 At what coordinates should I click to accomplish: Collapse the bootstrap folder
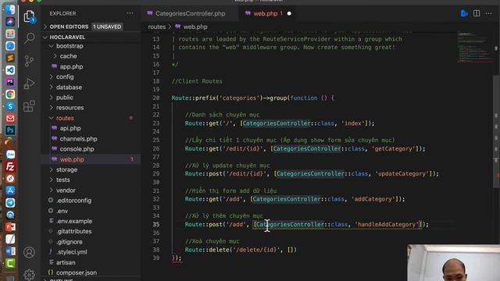point(70,46)
